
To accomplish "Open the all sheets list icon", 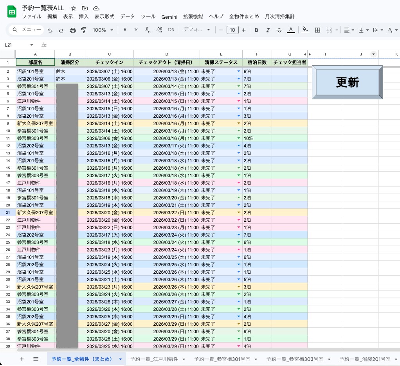I will [x=36, y=359].
